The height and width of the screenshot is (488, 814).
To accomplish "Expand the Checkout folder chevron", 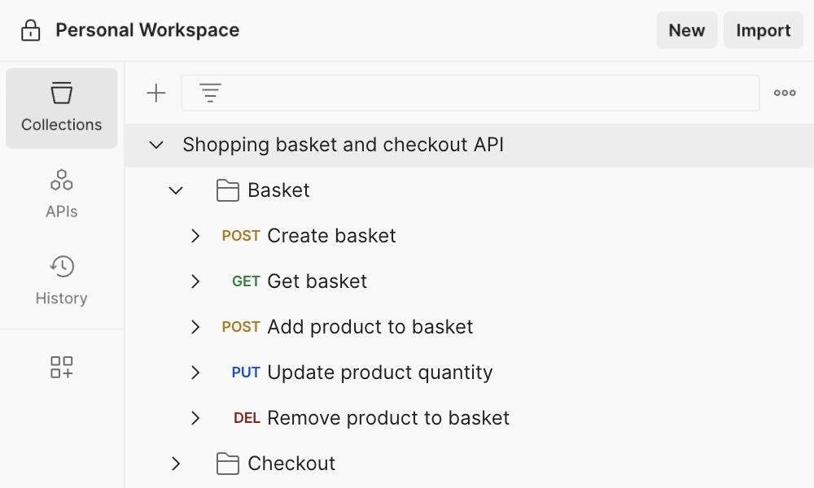I will (x=176, y=464).
